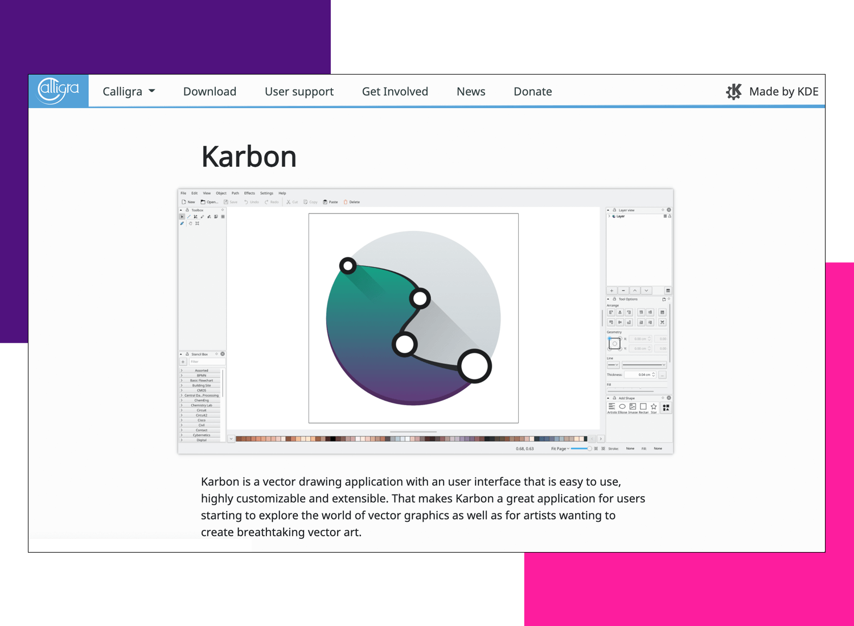Click the Save toolbar button
854x626 pixels.
[x=231, y=202]
